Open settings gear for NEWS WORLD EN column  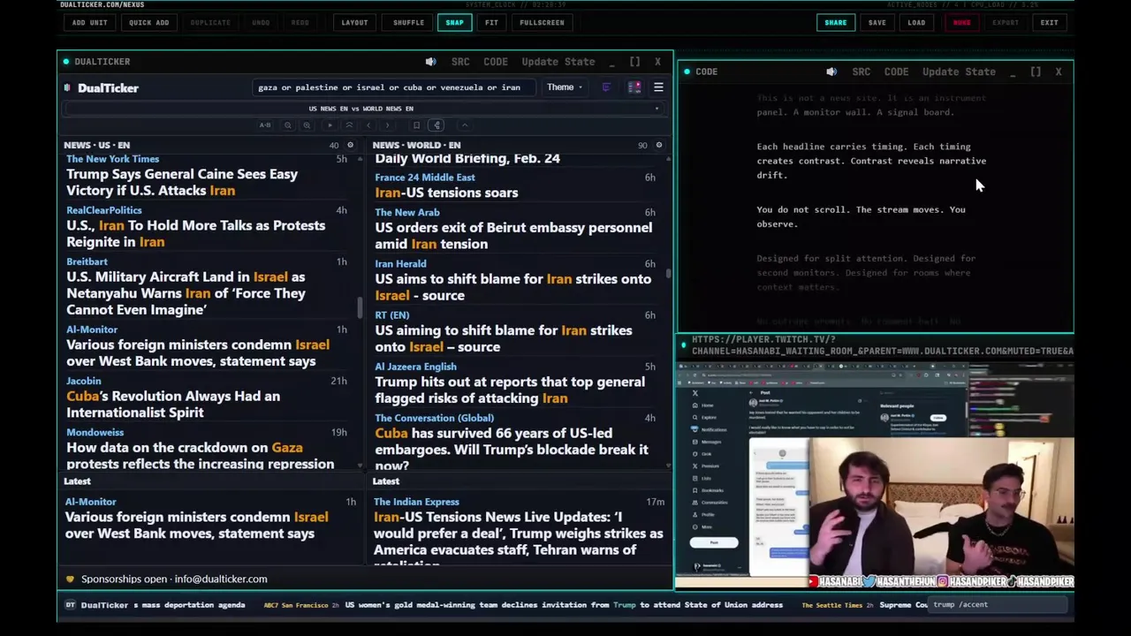coord(658,145)
